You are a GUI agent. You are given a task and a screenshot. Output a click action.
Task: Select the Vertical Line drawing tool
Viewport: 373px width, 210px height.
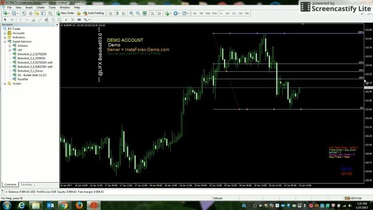(20, 20)
